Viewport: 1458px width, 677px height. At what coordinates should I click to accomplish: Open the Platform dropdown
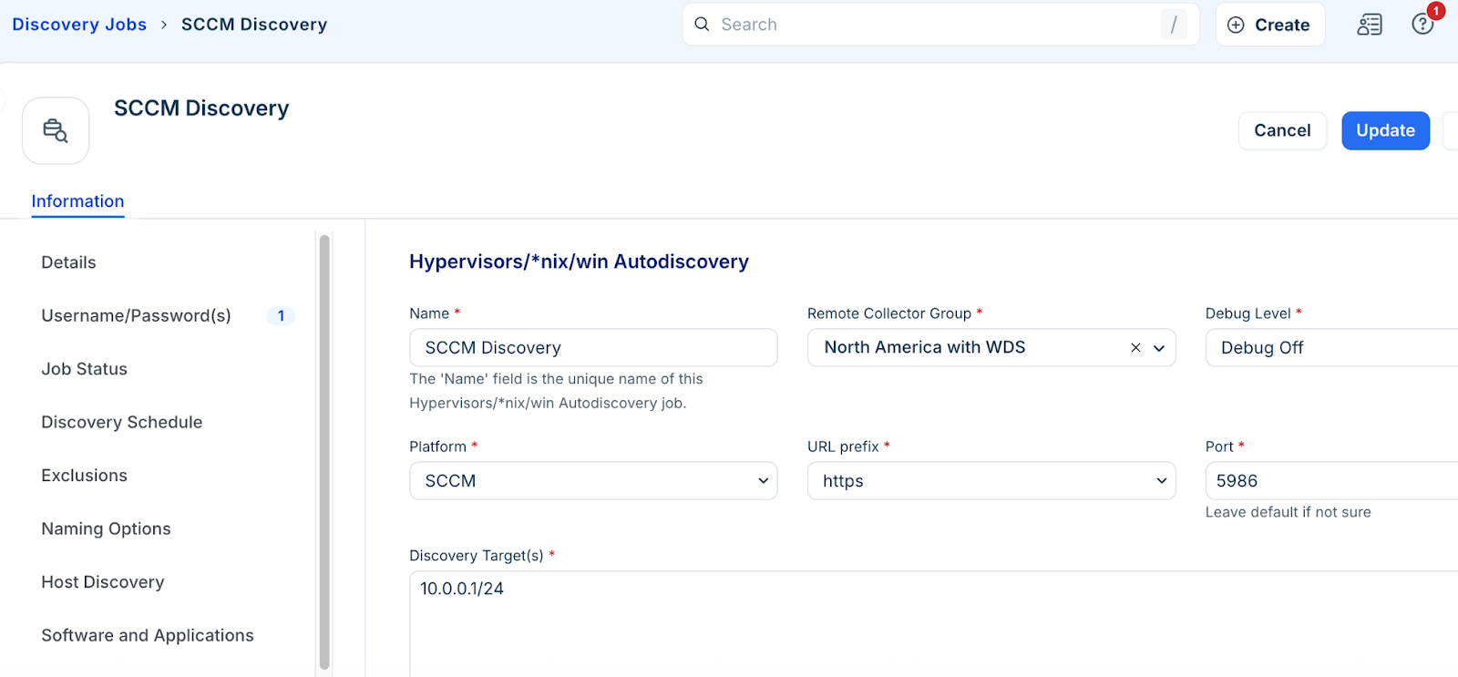(593, 481)
